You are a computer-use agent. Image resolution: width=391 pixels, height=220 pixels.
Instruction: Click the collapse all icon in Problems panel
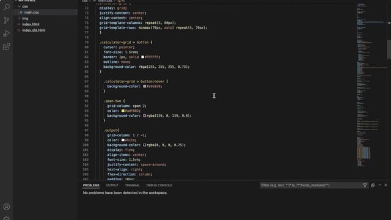(x=373, y=185)
